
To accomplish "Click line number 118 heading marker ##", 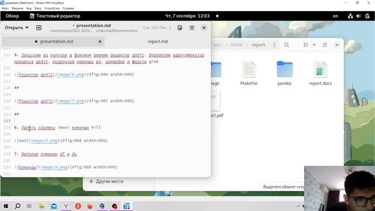I will pos(16,88).
